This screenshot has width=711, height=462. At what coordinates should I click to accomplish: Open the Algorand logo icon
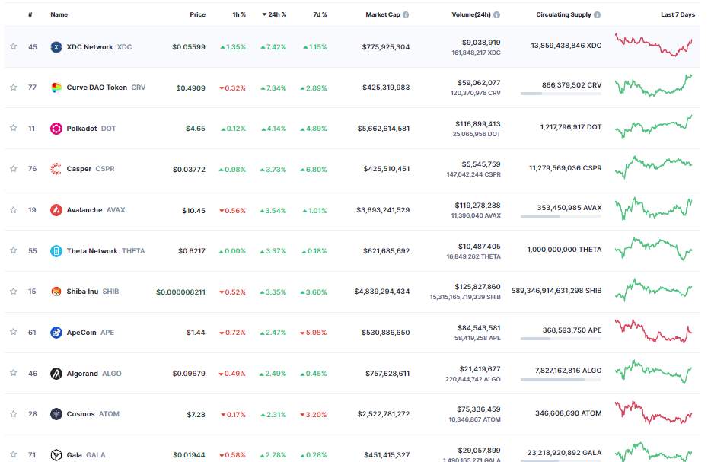point(56,374)
